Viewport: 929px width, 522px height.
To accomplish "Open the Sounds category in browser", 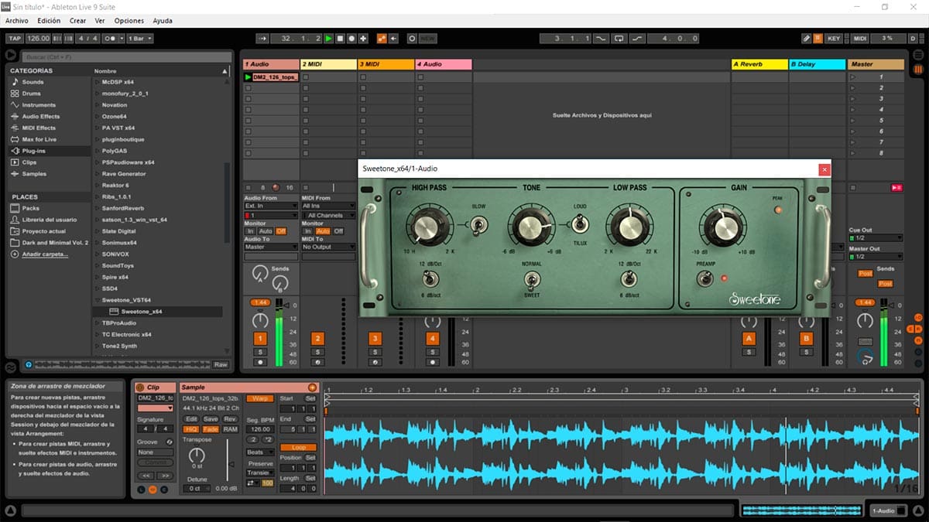I will tap(32, 82).
